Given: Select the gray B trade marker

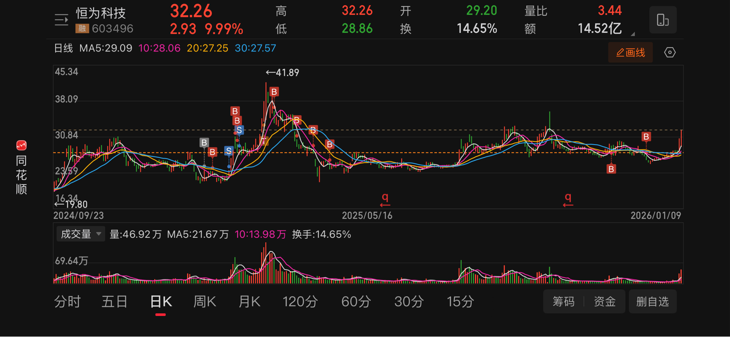Looking at the screenshot, I should pos(204,142).
